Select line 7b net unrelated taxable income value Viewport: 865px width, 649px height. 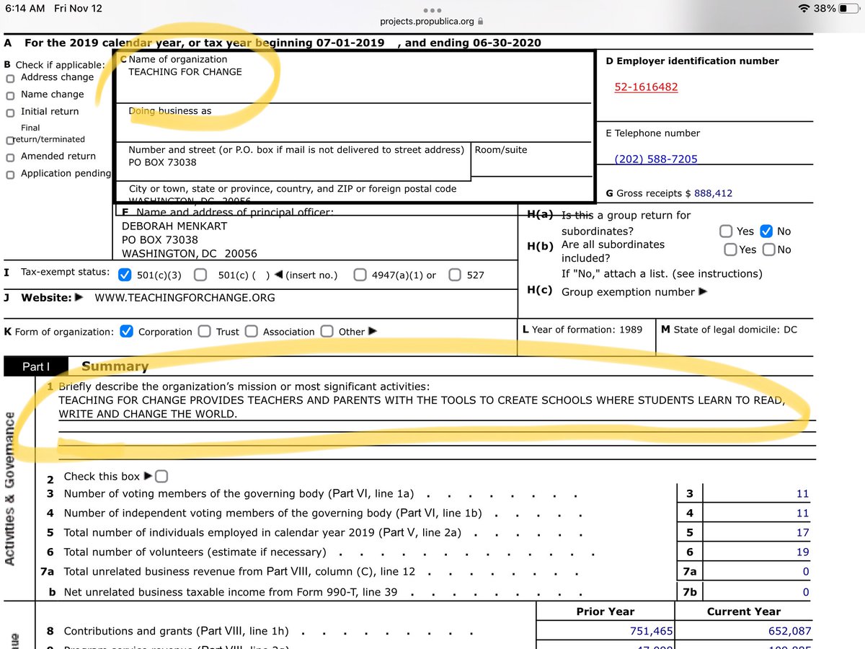[806, 592]
